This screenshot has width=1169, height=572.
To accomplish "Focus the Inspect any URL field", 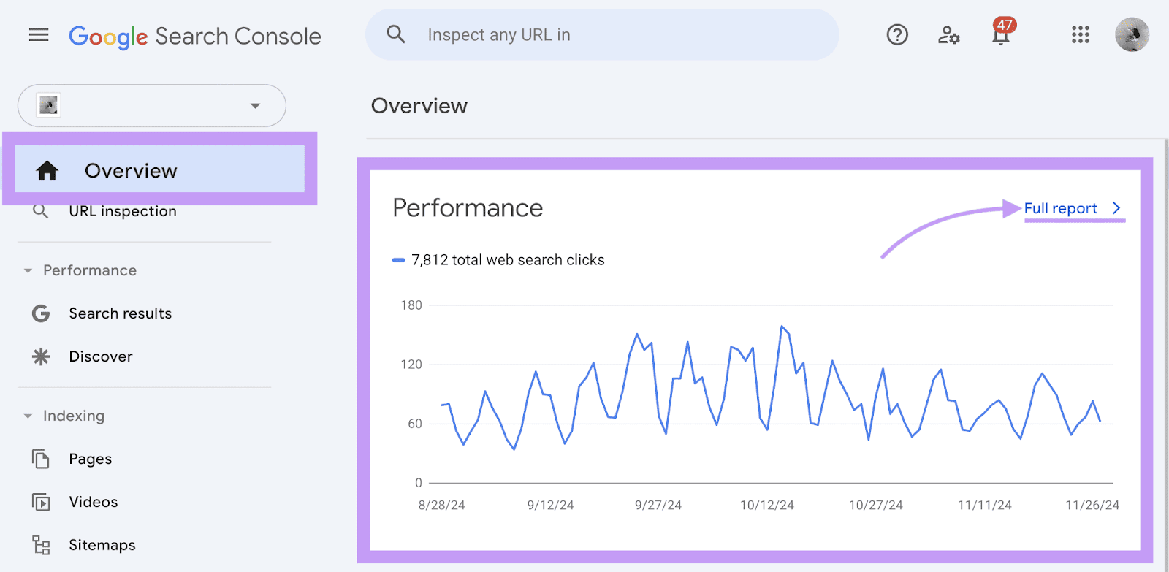I will click(x=602, y=34).
